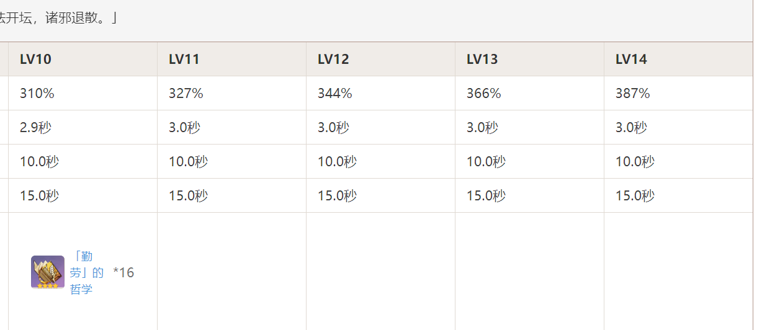762x330 pixels.
Task: Select the 3.0秒 cell under LV11
Action: click(x=184, y=128)
